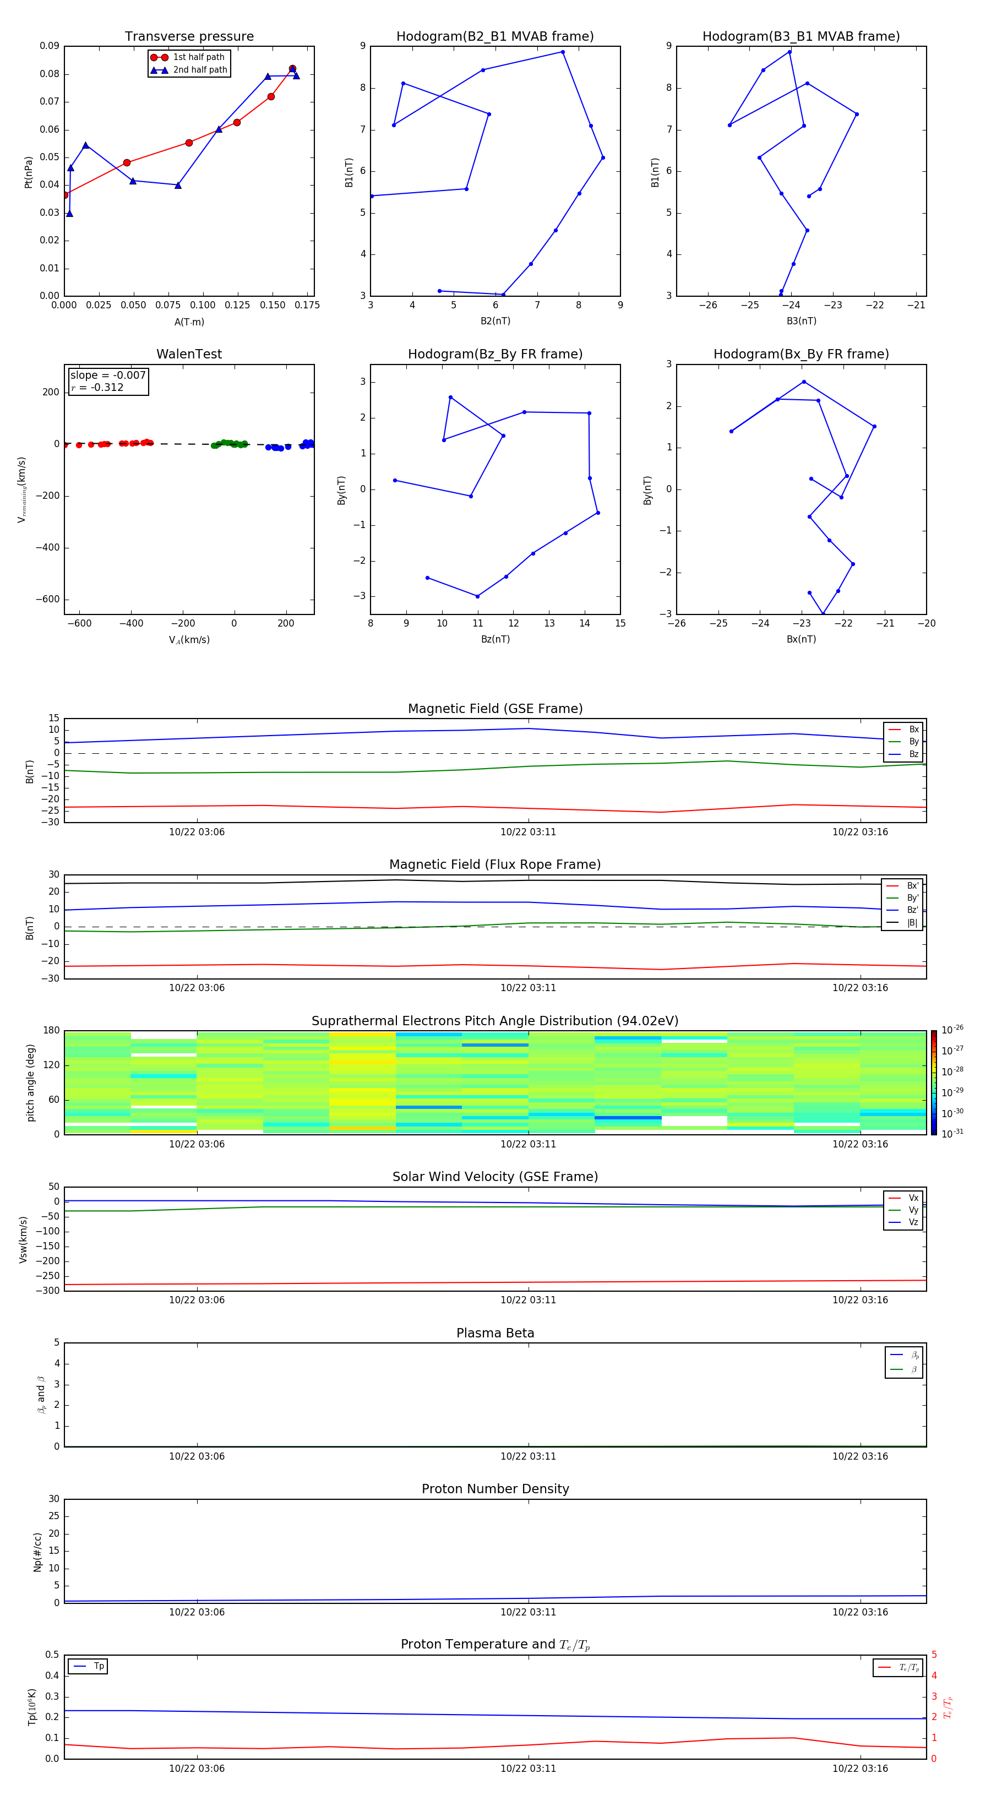Click the "pitch angle (deg)" axis label
The height and width of the screenshot is (1817, 991).
point(30,1082)
